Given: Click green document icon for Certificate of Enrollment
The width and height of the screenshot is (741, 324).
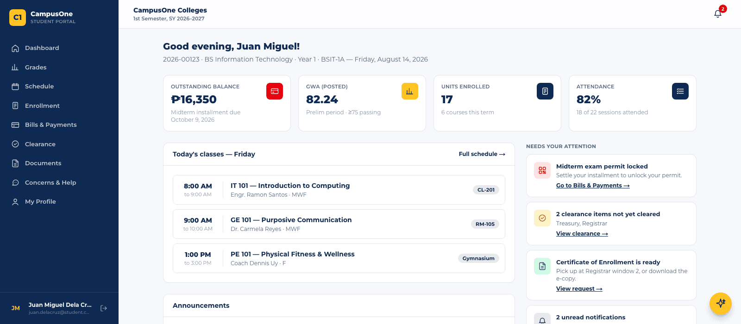Looking at the screenshot, I should [542, 266].
